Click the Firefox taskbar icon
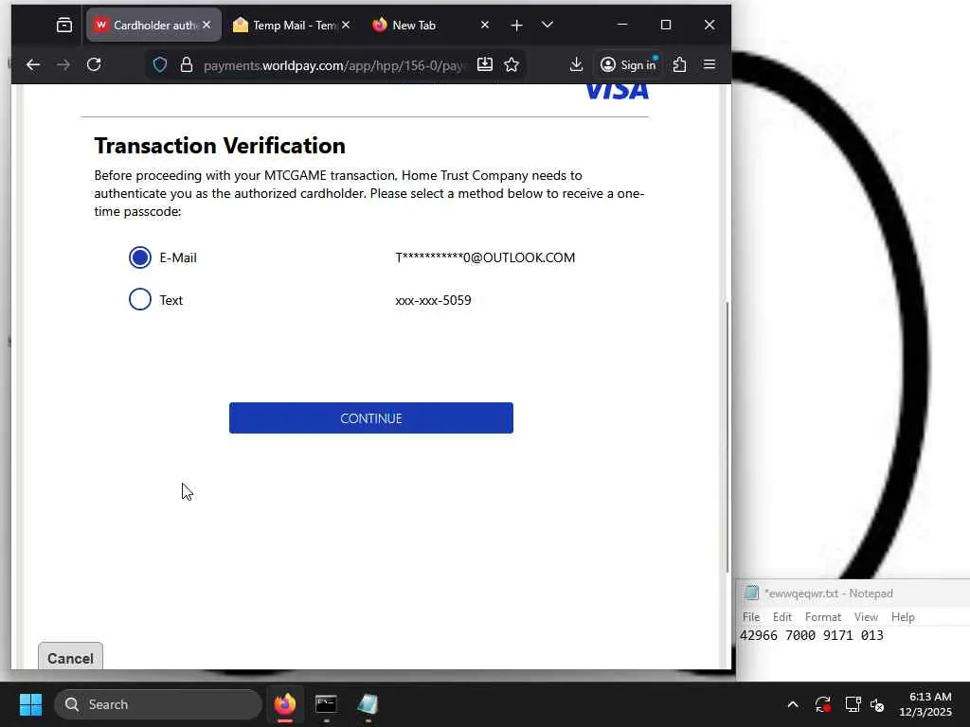The image size is (970, 727). [x=284, y=704]
